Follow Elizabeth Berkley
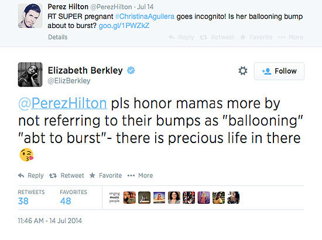 (x=279, y=71)
